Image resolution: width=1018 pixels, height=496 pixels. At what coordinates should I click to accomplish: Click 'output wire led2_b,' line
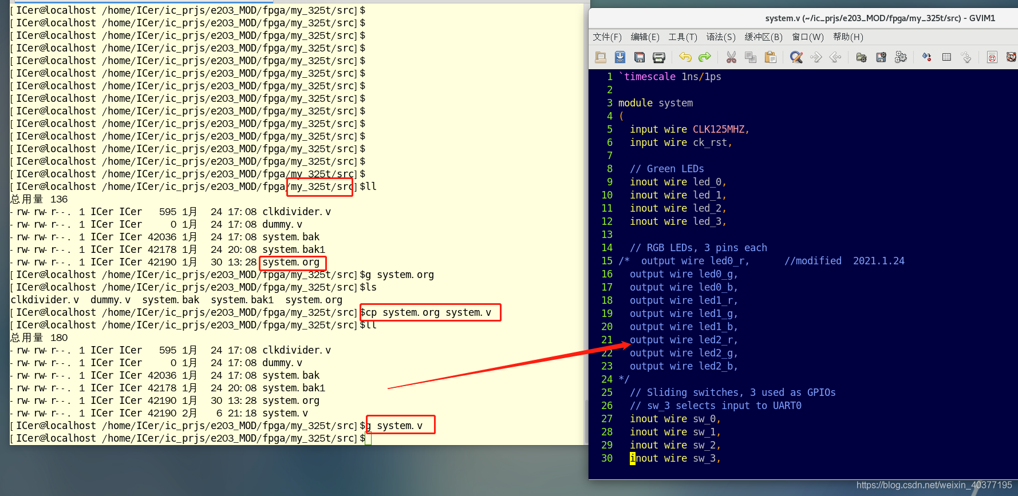(x=684, y=366)
